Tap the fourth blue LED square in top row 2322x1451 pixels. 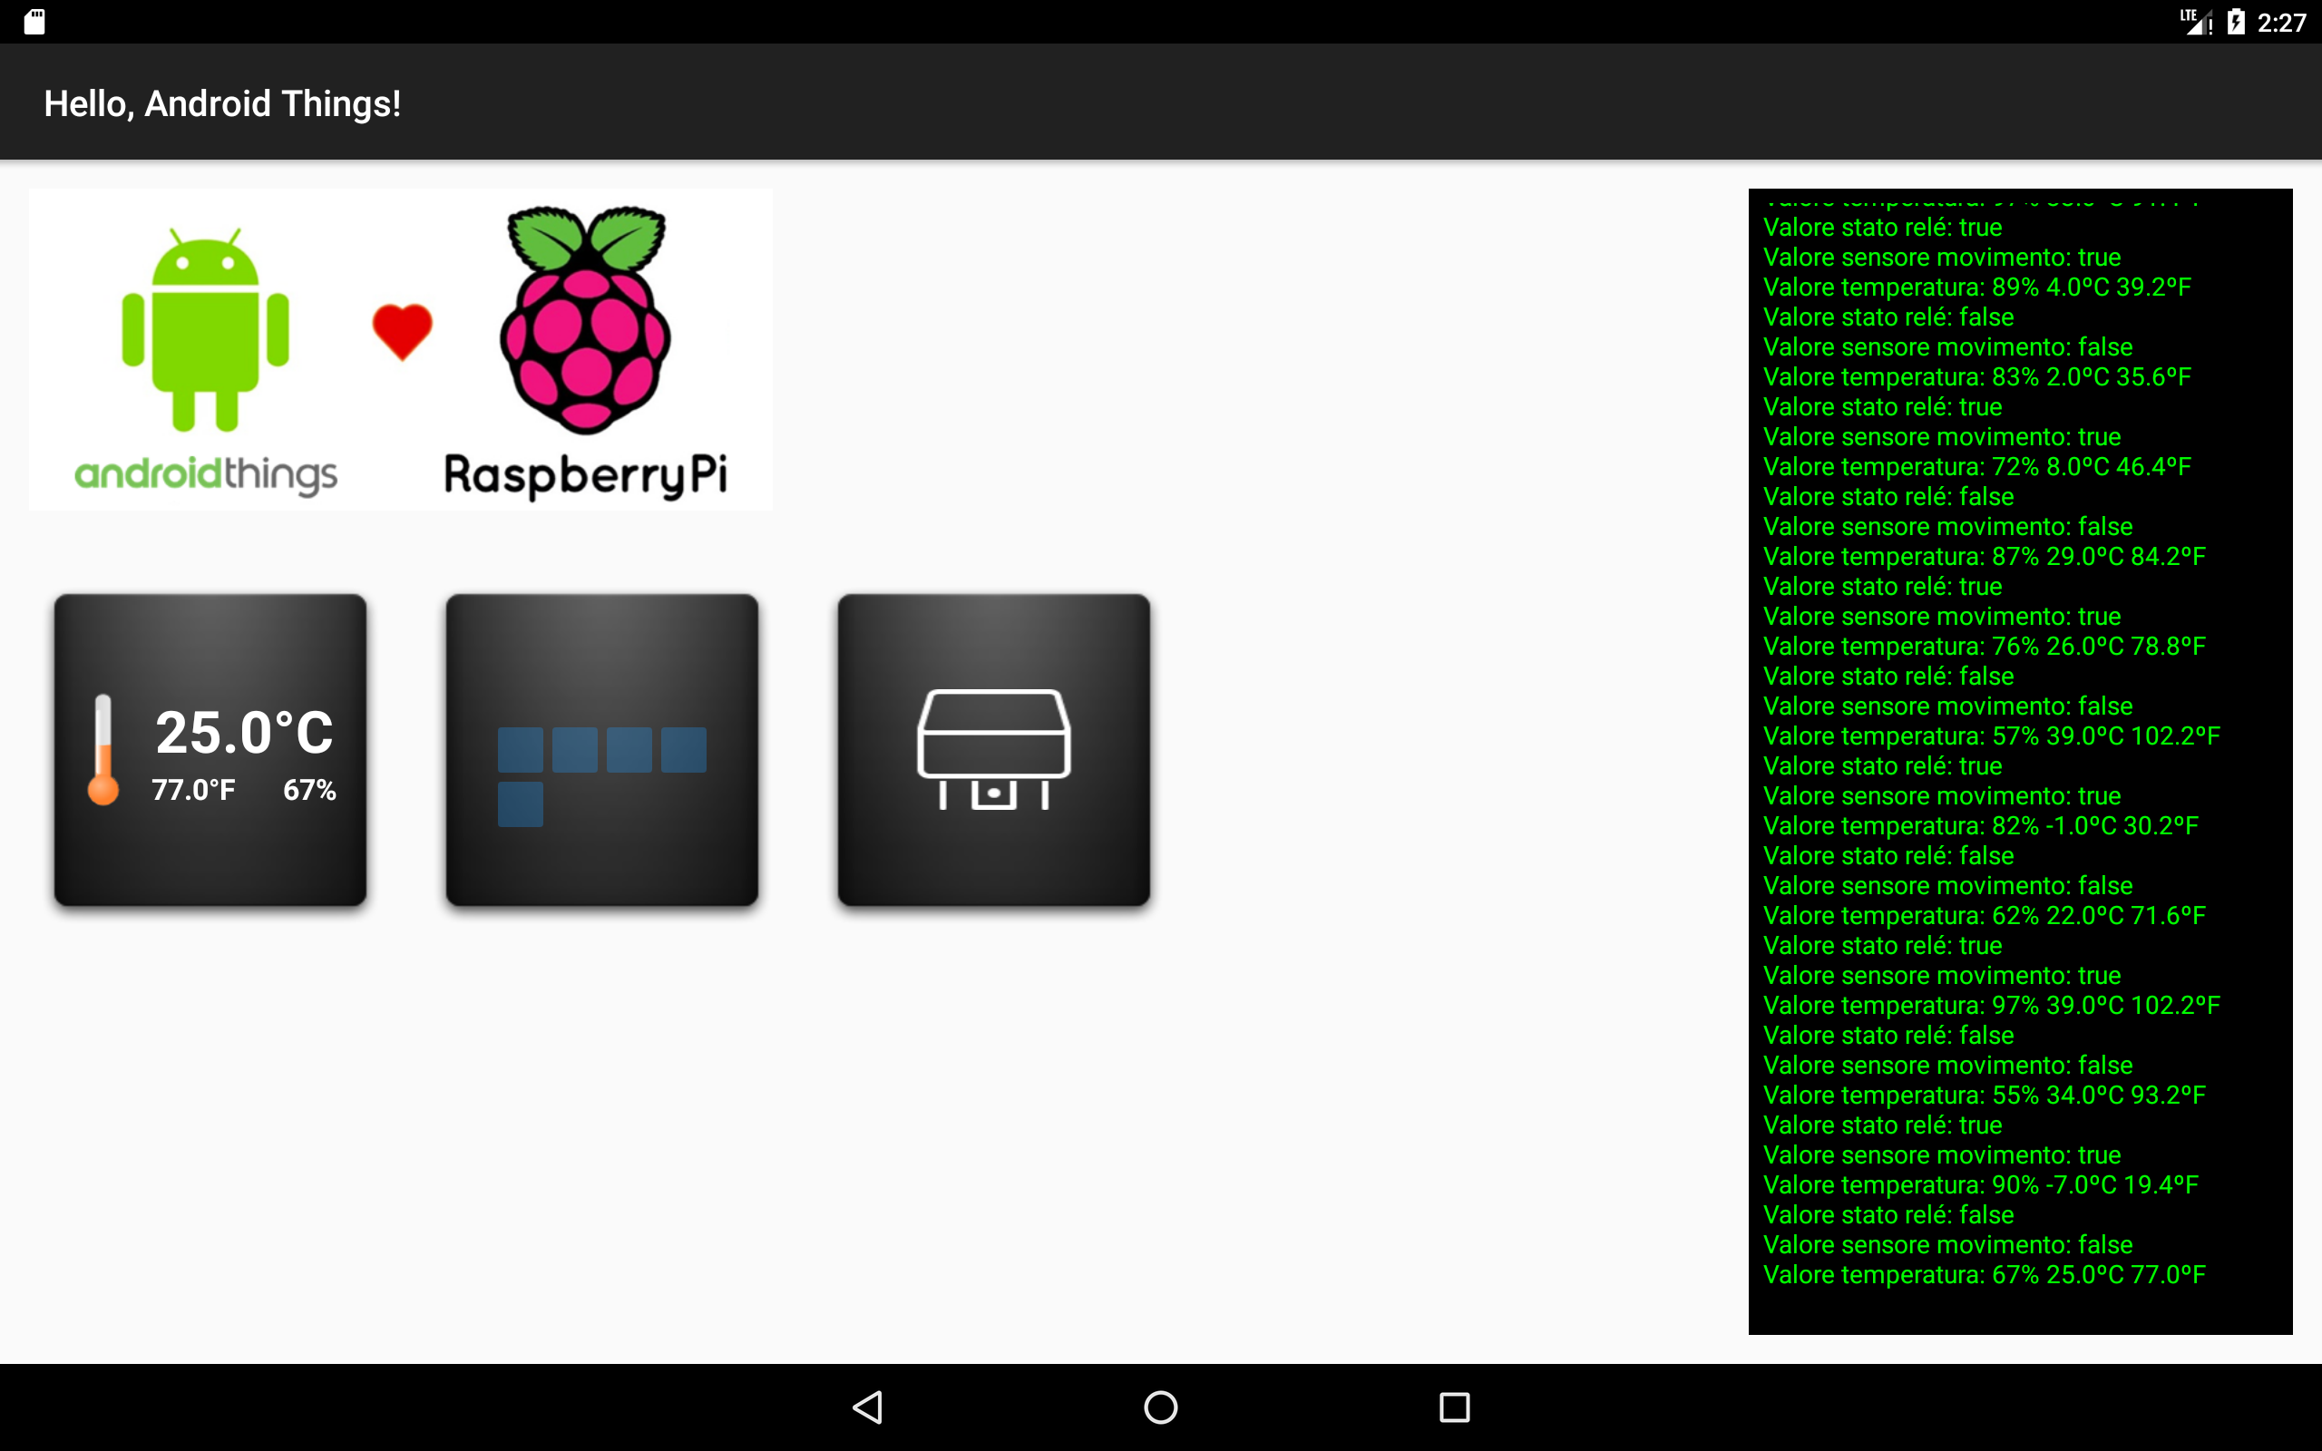click(683, 749)
